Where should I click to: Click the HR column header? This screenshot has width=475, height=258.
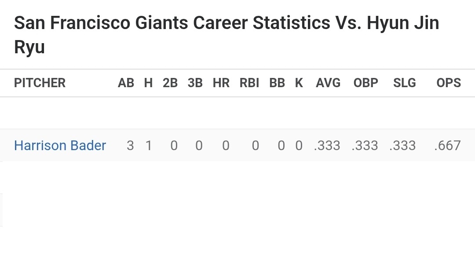pyautogui.click(x=221, y=83)
